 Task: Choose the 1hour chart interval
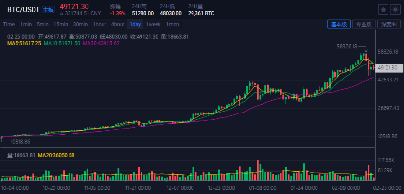tap(100, 24)
